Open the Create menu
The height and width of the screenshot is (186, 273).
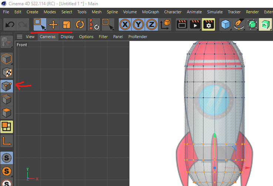pos(33,12)
